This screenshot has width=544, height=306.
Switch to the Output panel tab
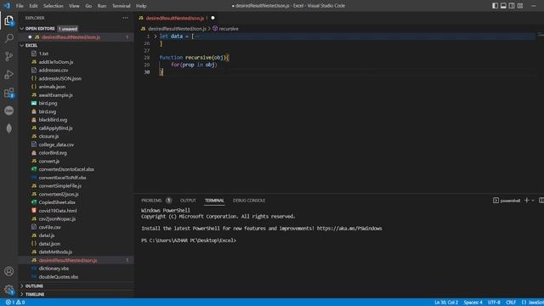[x=188, y=201]
